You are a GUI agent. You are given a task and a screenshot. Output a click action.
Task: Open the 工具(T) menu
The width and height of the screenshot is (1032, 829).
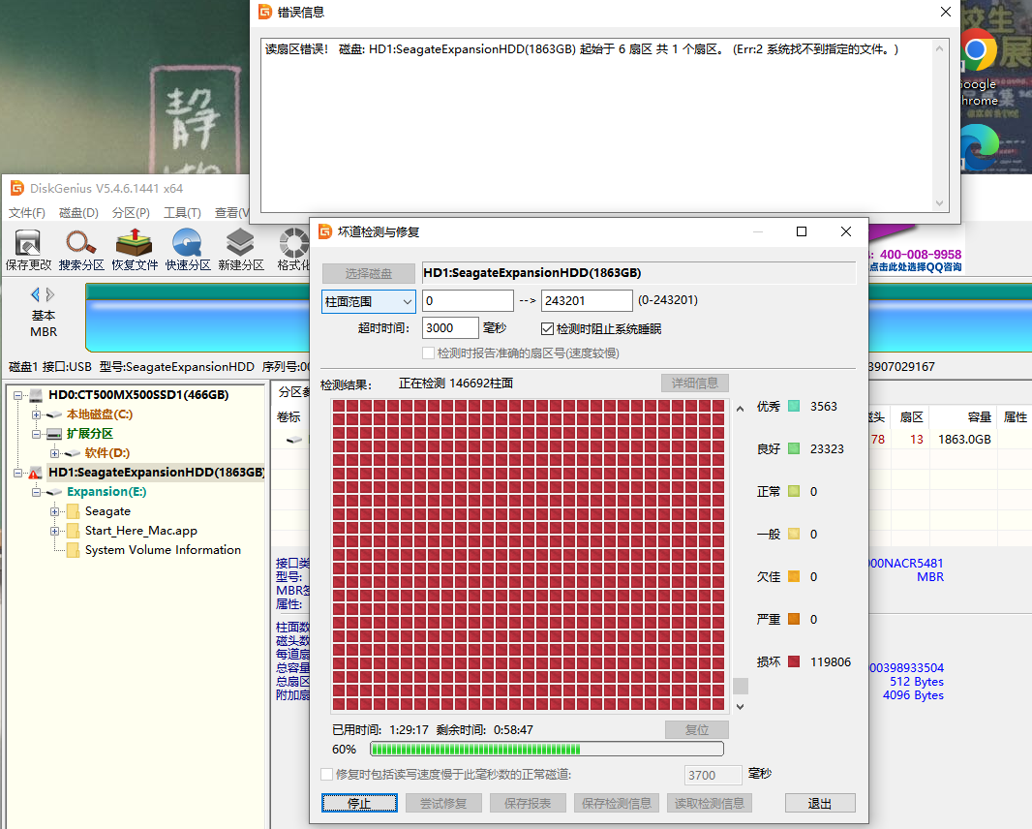pyautogui.click(x=182, y=213)
